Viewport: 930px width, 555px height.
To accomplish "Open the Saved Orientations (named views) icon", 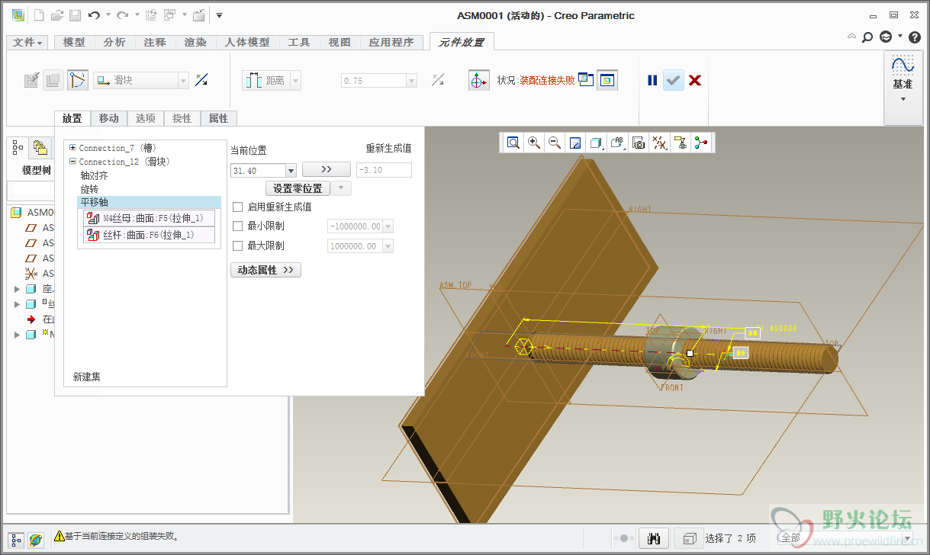I will pyautogui.click(x=617, y=143).
